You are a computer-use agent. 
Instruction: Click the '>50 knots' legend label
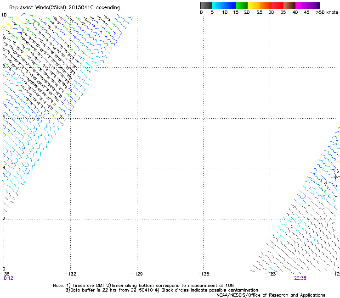327,12
